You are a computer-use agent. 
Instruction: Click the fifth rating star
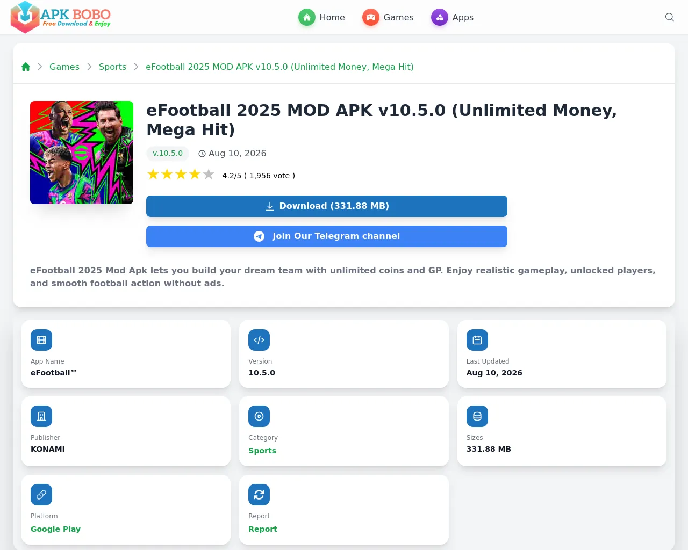[x=209, y=175]
